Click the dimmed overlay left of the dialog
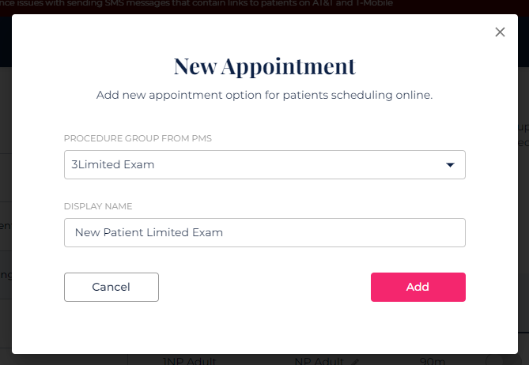This screenshot has width=529, height=365. (6, 198)
